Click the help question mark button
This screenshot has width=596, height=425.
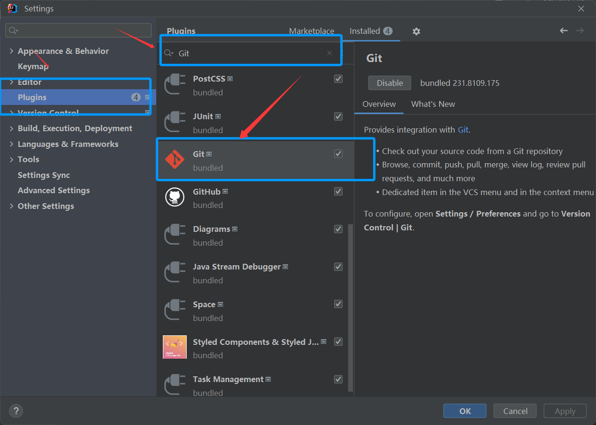tap(16, 411)
